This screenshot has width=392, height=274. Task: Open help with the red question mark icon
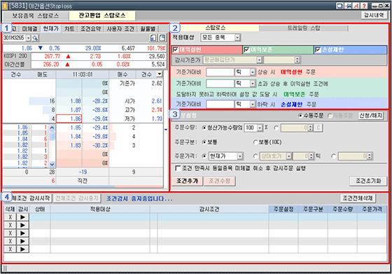[364, 6]
